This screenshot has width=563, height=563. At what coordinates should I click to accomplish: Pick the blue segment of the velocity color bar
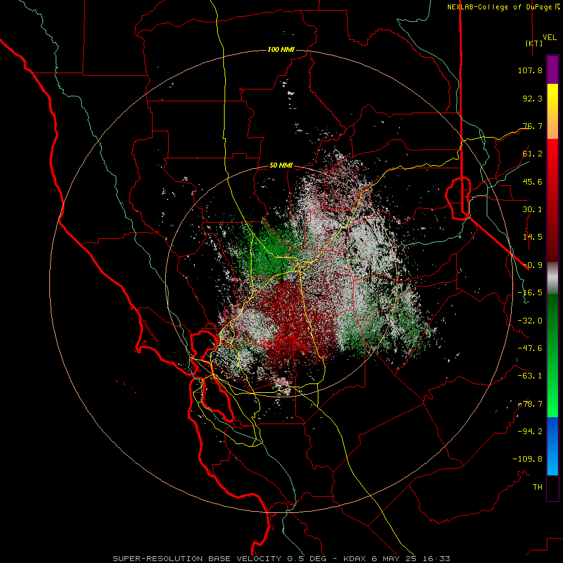552,446
